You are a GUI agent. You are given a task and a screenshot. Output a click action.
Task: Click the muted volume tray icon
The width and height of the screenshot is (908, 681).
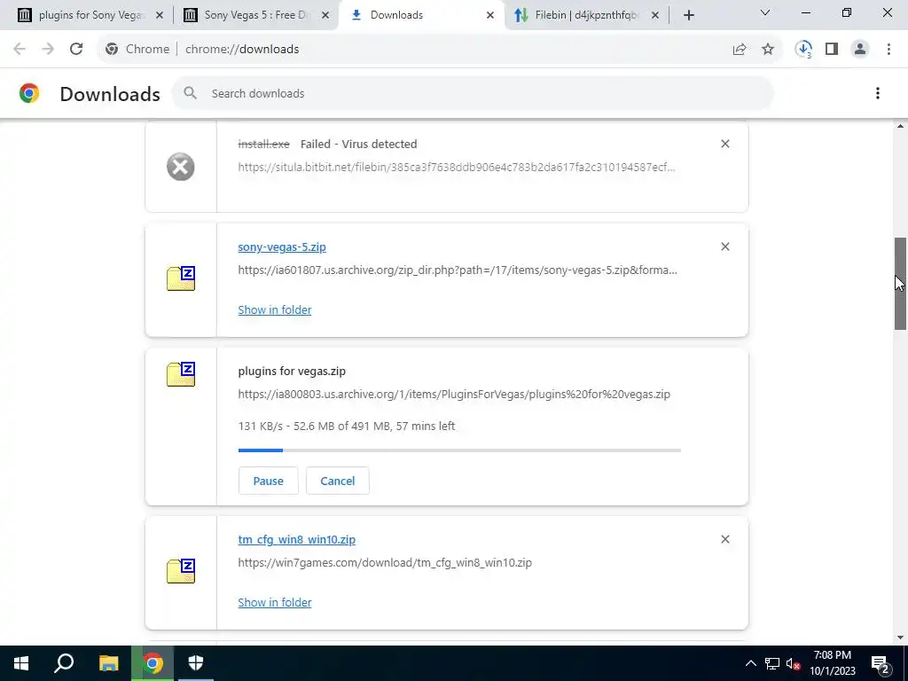[793, 663]
